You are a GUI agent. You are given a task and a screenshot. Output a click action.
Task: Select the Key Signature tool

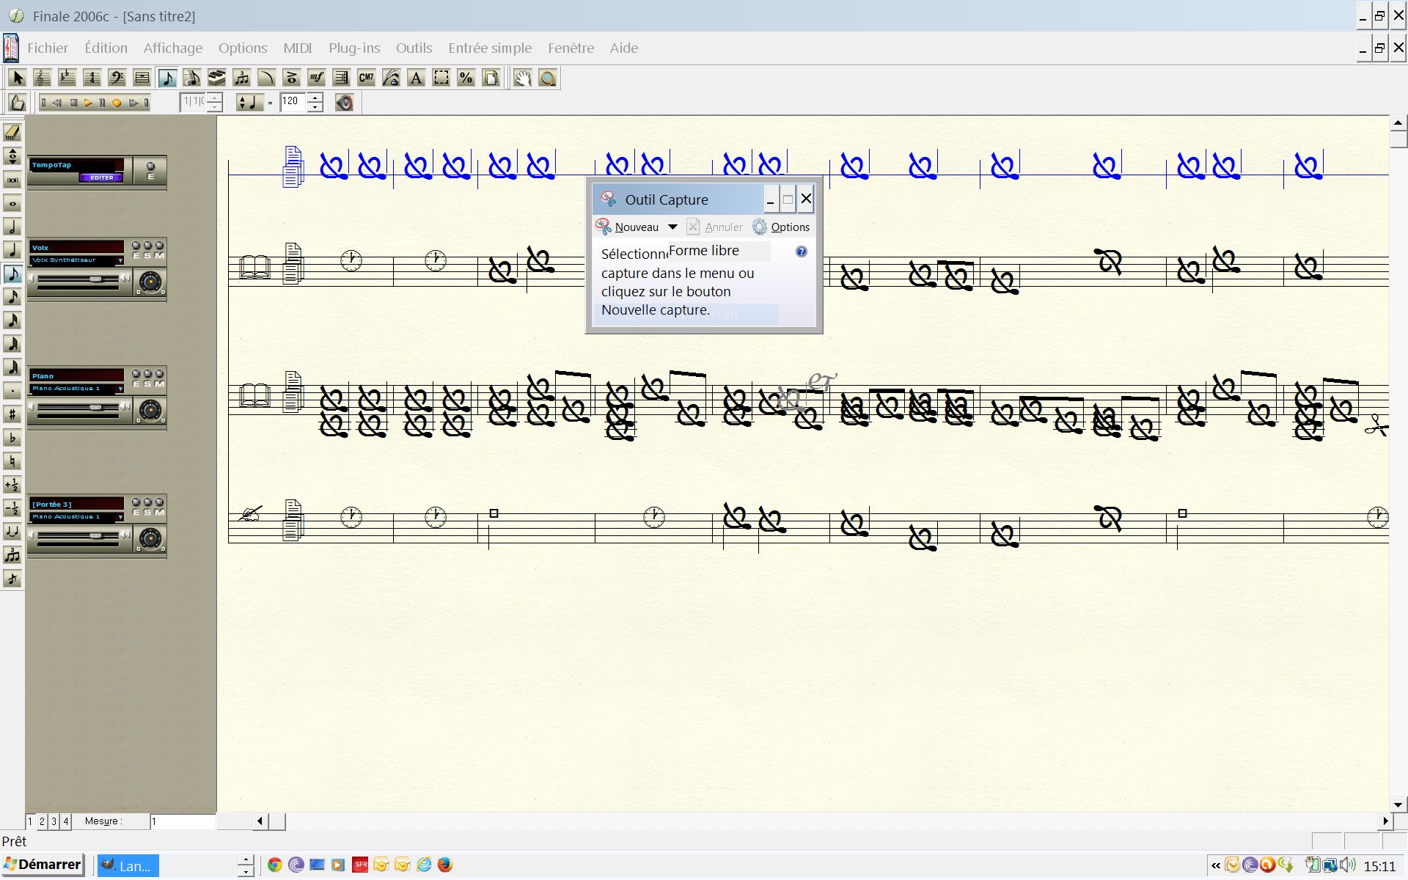[67, 78]
